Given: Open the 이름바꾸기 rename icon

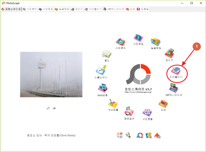Looking at the screenshot, I should [101, 70].
